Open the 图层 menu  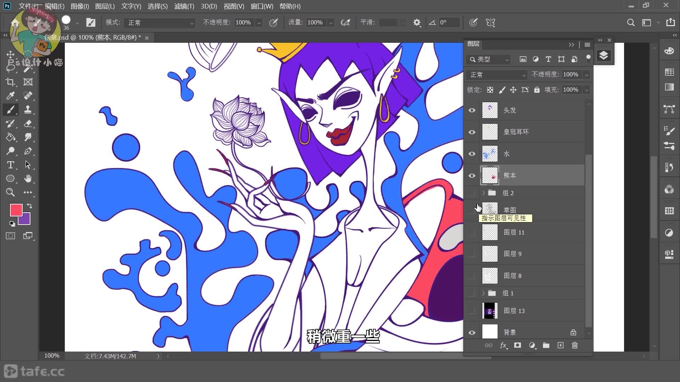click(x=105, y=6)
